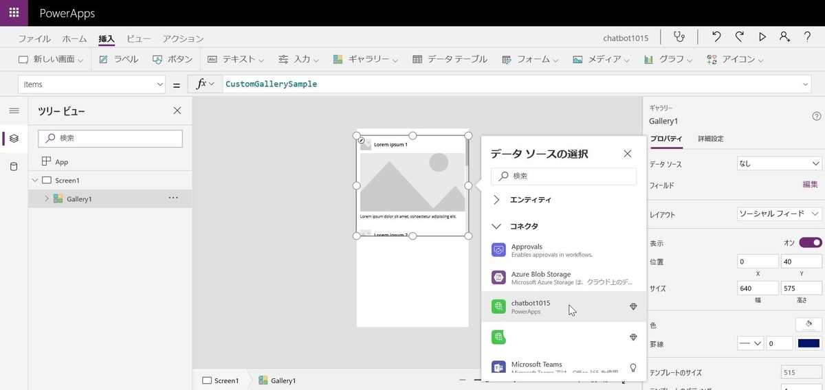This screenshot has width=825, height=390.
Task: Click the Azure Blob Storage icon
Action: click(x=499, y=278)
